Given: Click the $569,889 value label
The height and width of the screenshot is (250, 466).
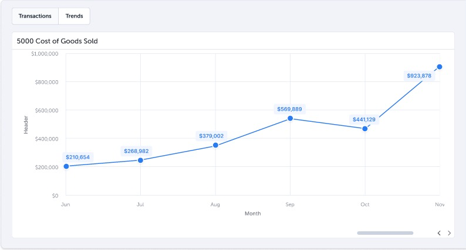Looking at the screenshot, I should tap(290, 109).
